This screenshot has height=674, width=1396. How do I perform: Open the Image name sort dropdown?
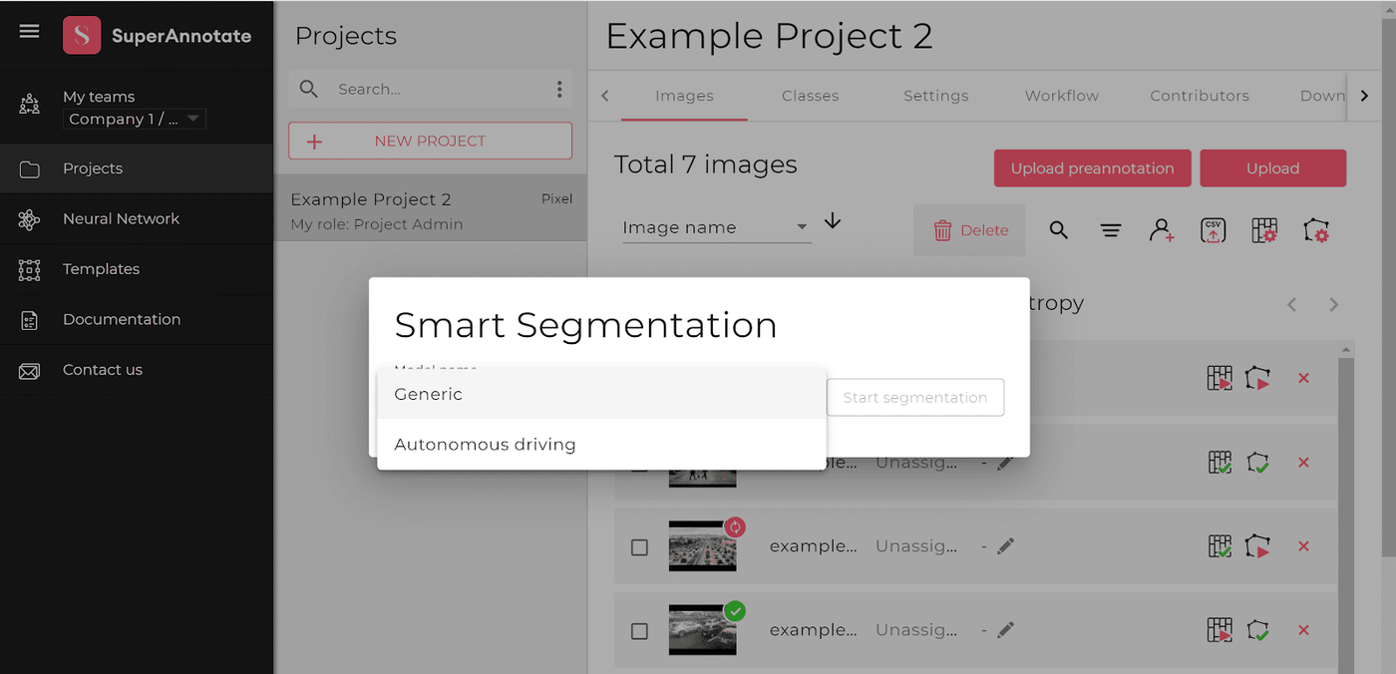716,228
